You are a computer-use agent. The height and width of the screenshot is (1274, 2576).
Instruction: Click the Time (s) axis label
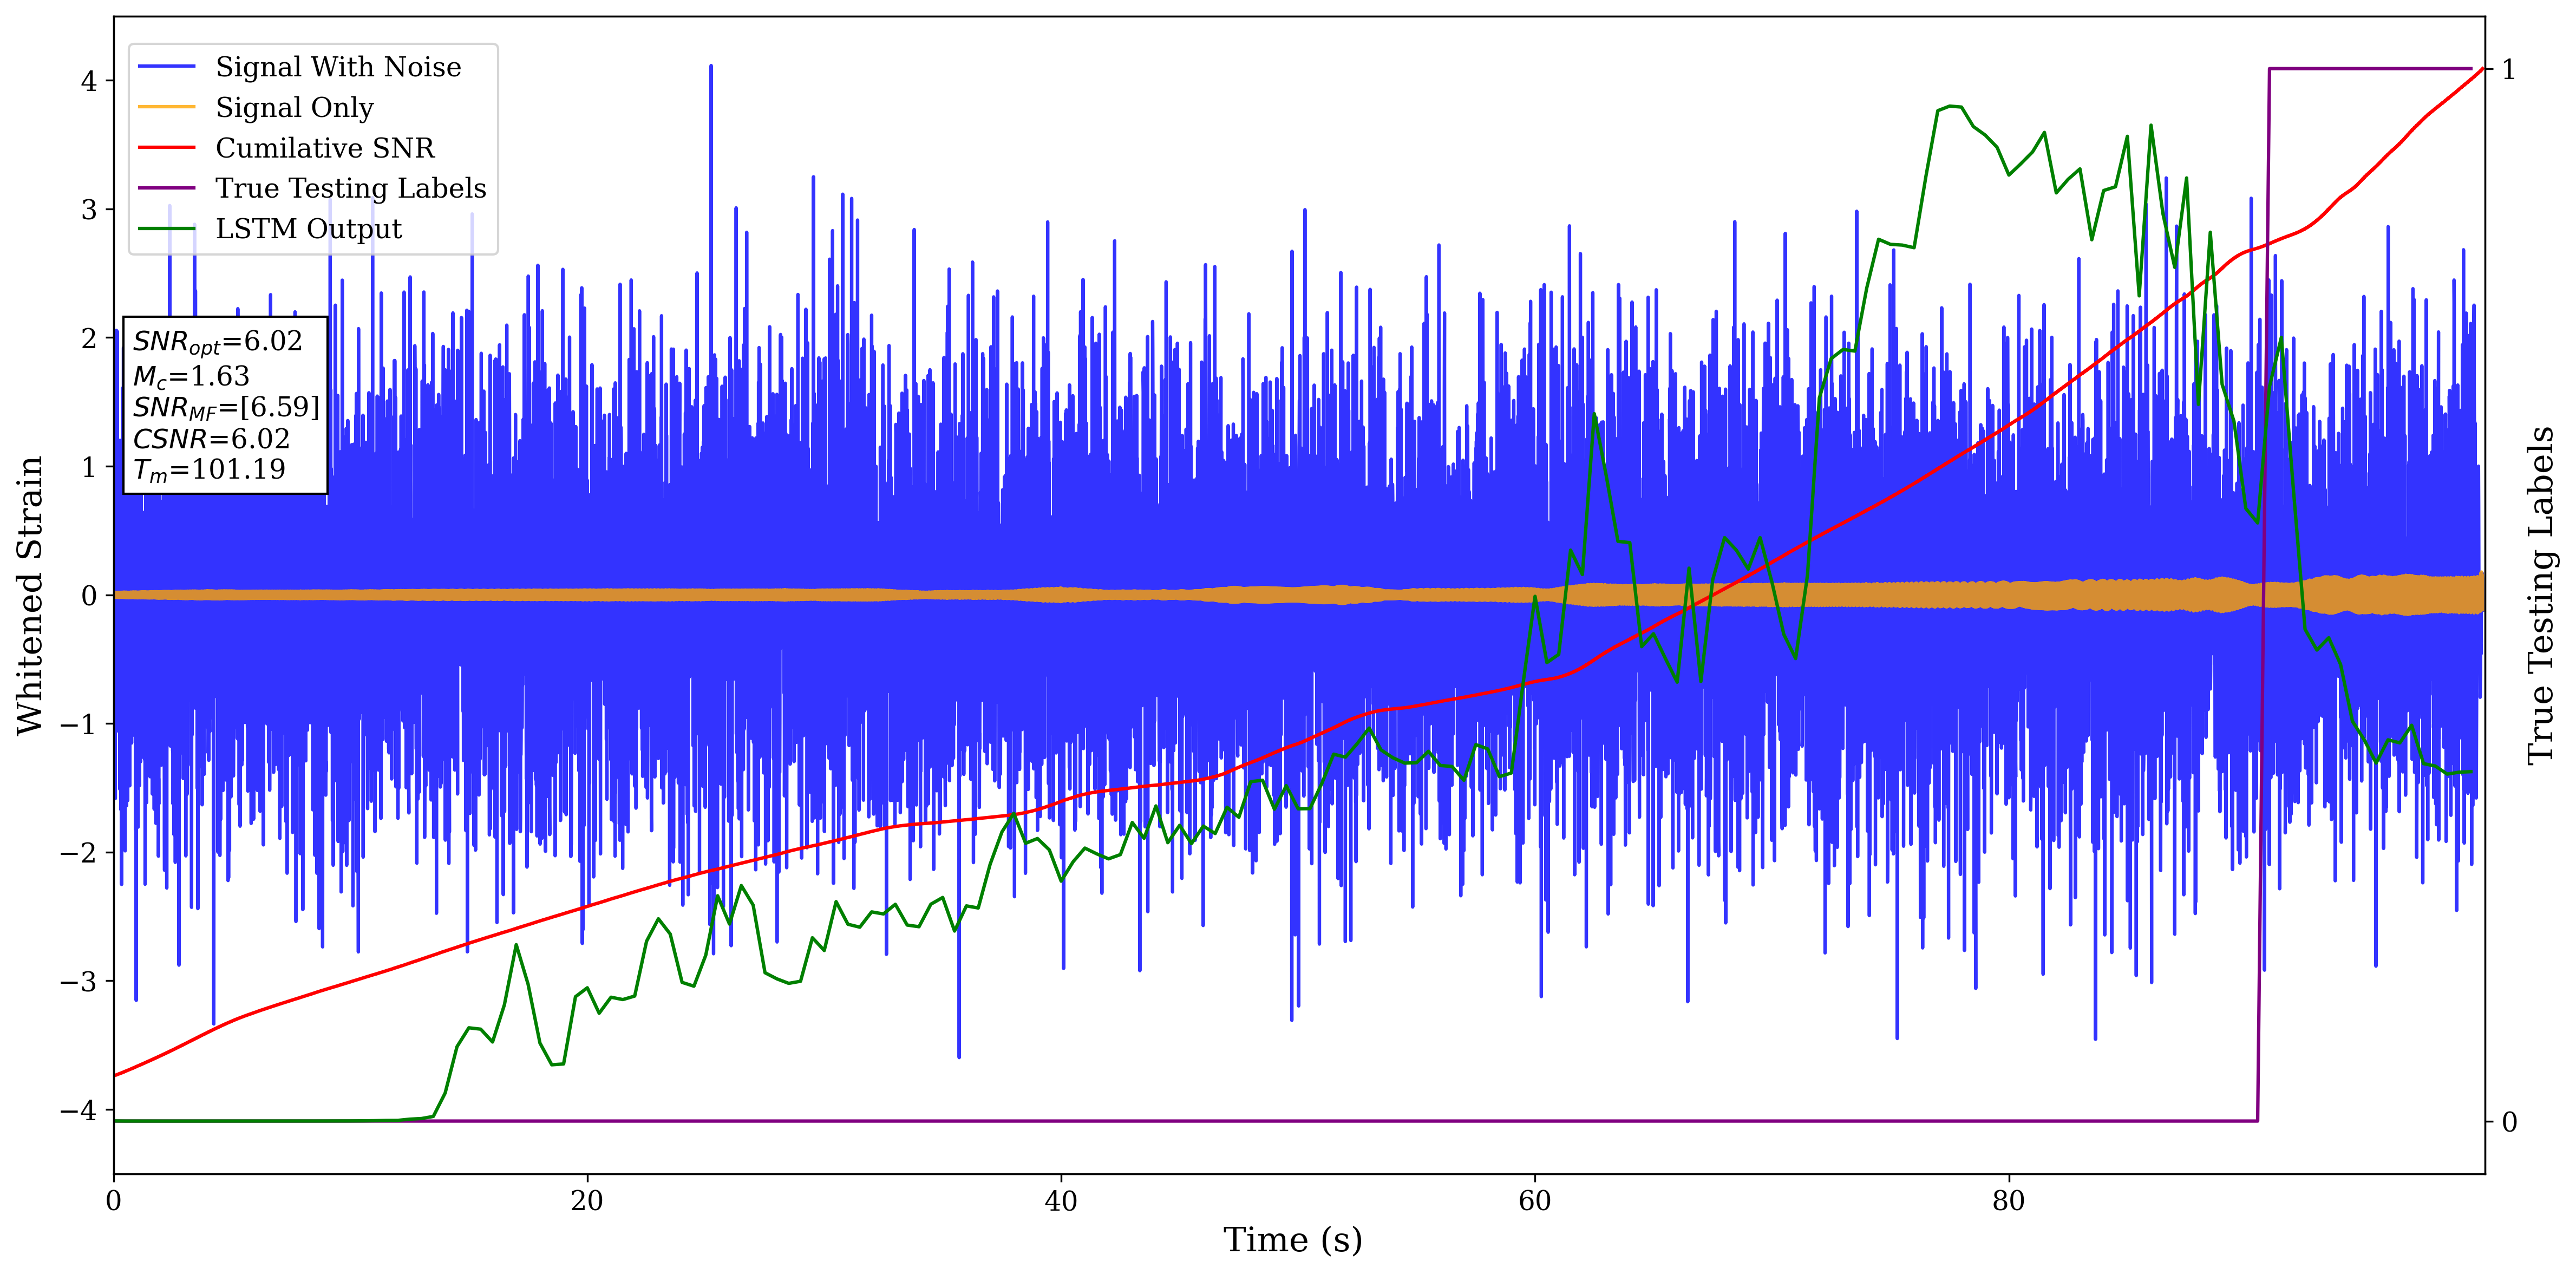tap(1292, 1240)
